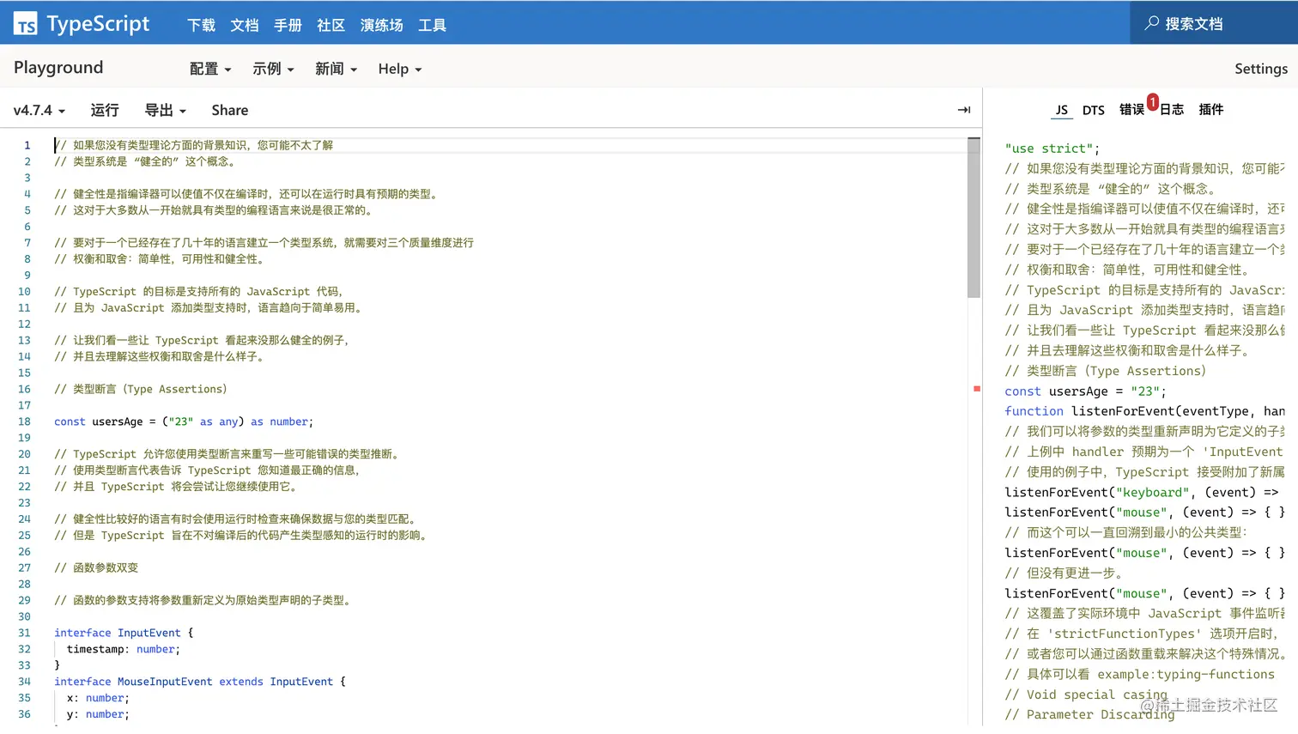Click the "use strict"; output line
The width and height of the screenshot is (1298, 734).
pos(1052,149)
